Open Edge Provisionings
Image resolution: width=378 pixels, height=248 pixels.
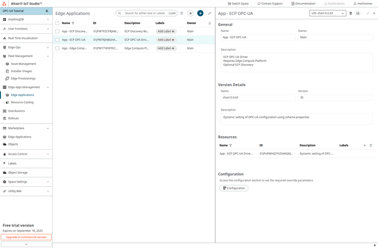(23, 79)
